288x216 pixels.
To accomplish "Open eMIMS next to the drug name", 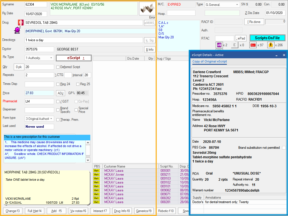I will tap(149, 22).
